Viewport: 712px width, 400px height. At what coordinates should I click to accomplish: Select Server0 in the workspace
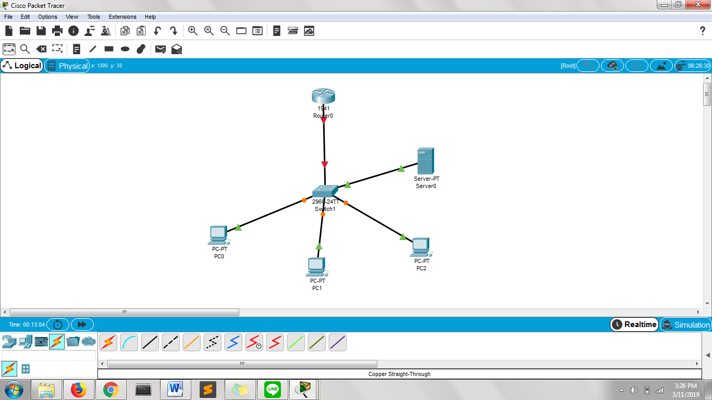coord(426,161)
